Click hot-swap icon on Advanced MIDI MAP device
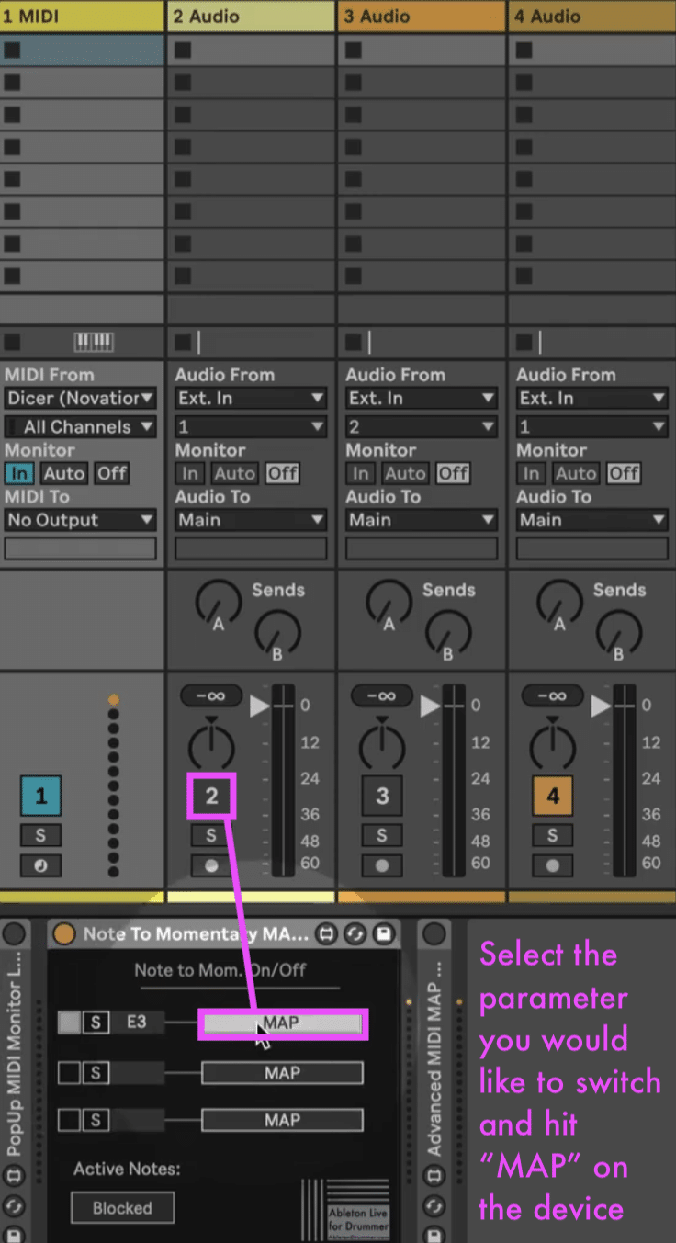 pos(434,1176)
